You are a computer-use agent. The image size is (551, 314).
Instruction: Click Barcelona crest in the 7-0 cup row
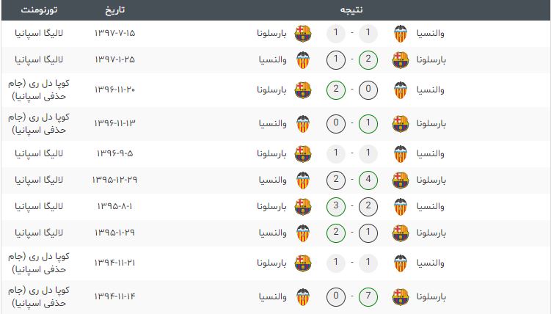[x=401, y=297]
